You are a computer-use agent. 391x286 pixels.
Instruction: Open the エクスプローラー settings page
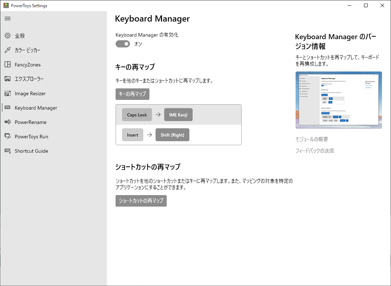click(54, 79)
